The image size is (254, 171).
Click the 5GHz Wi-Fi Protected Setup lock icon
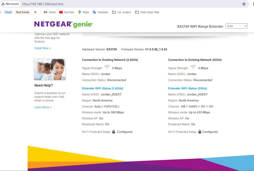pos(200,132)
